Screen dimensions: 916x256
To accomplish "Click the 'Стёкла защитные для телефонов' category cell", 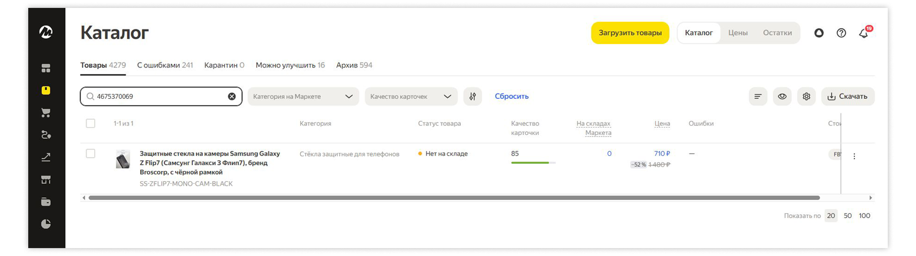I will [x=349, y=154].
